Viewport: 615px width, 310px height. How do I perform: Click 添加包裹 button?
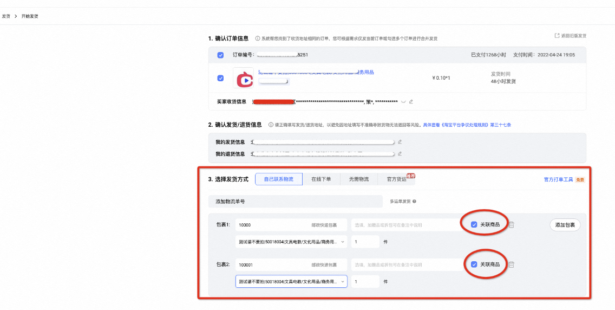[565, 225]
